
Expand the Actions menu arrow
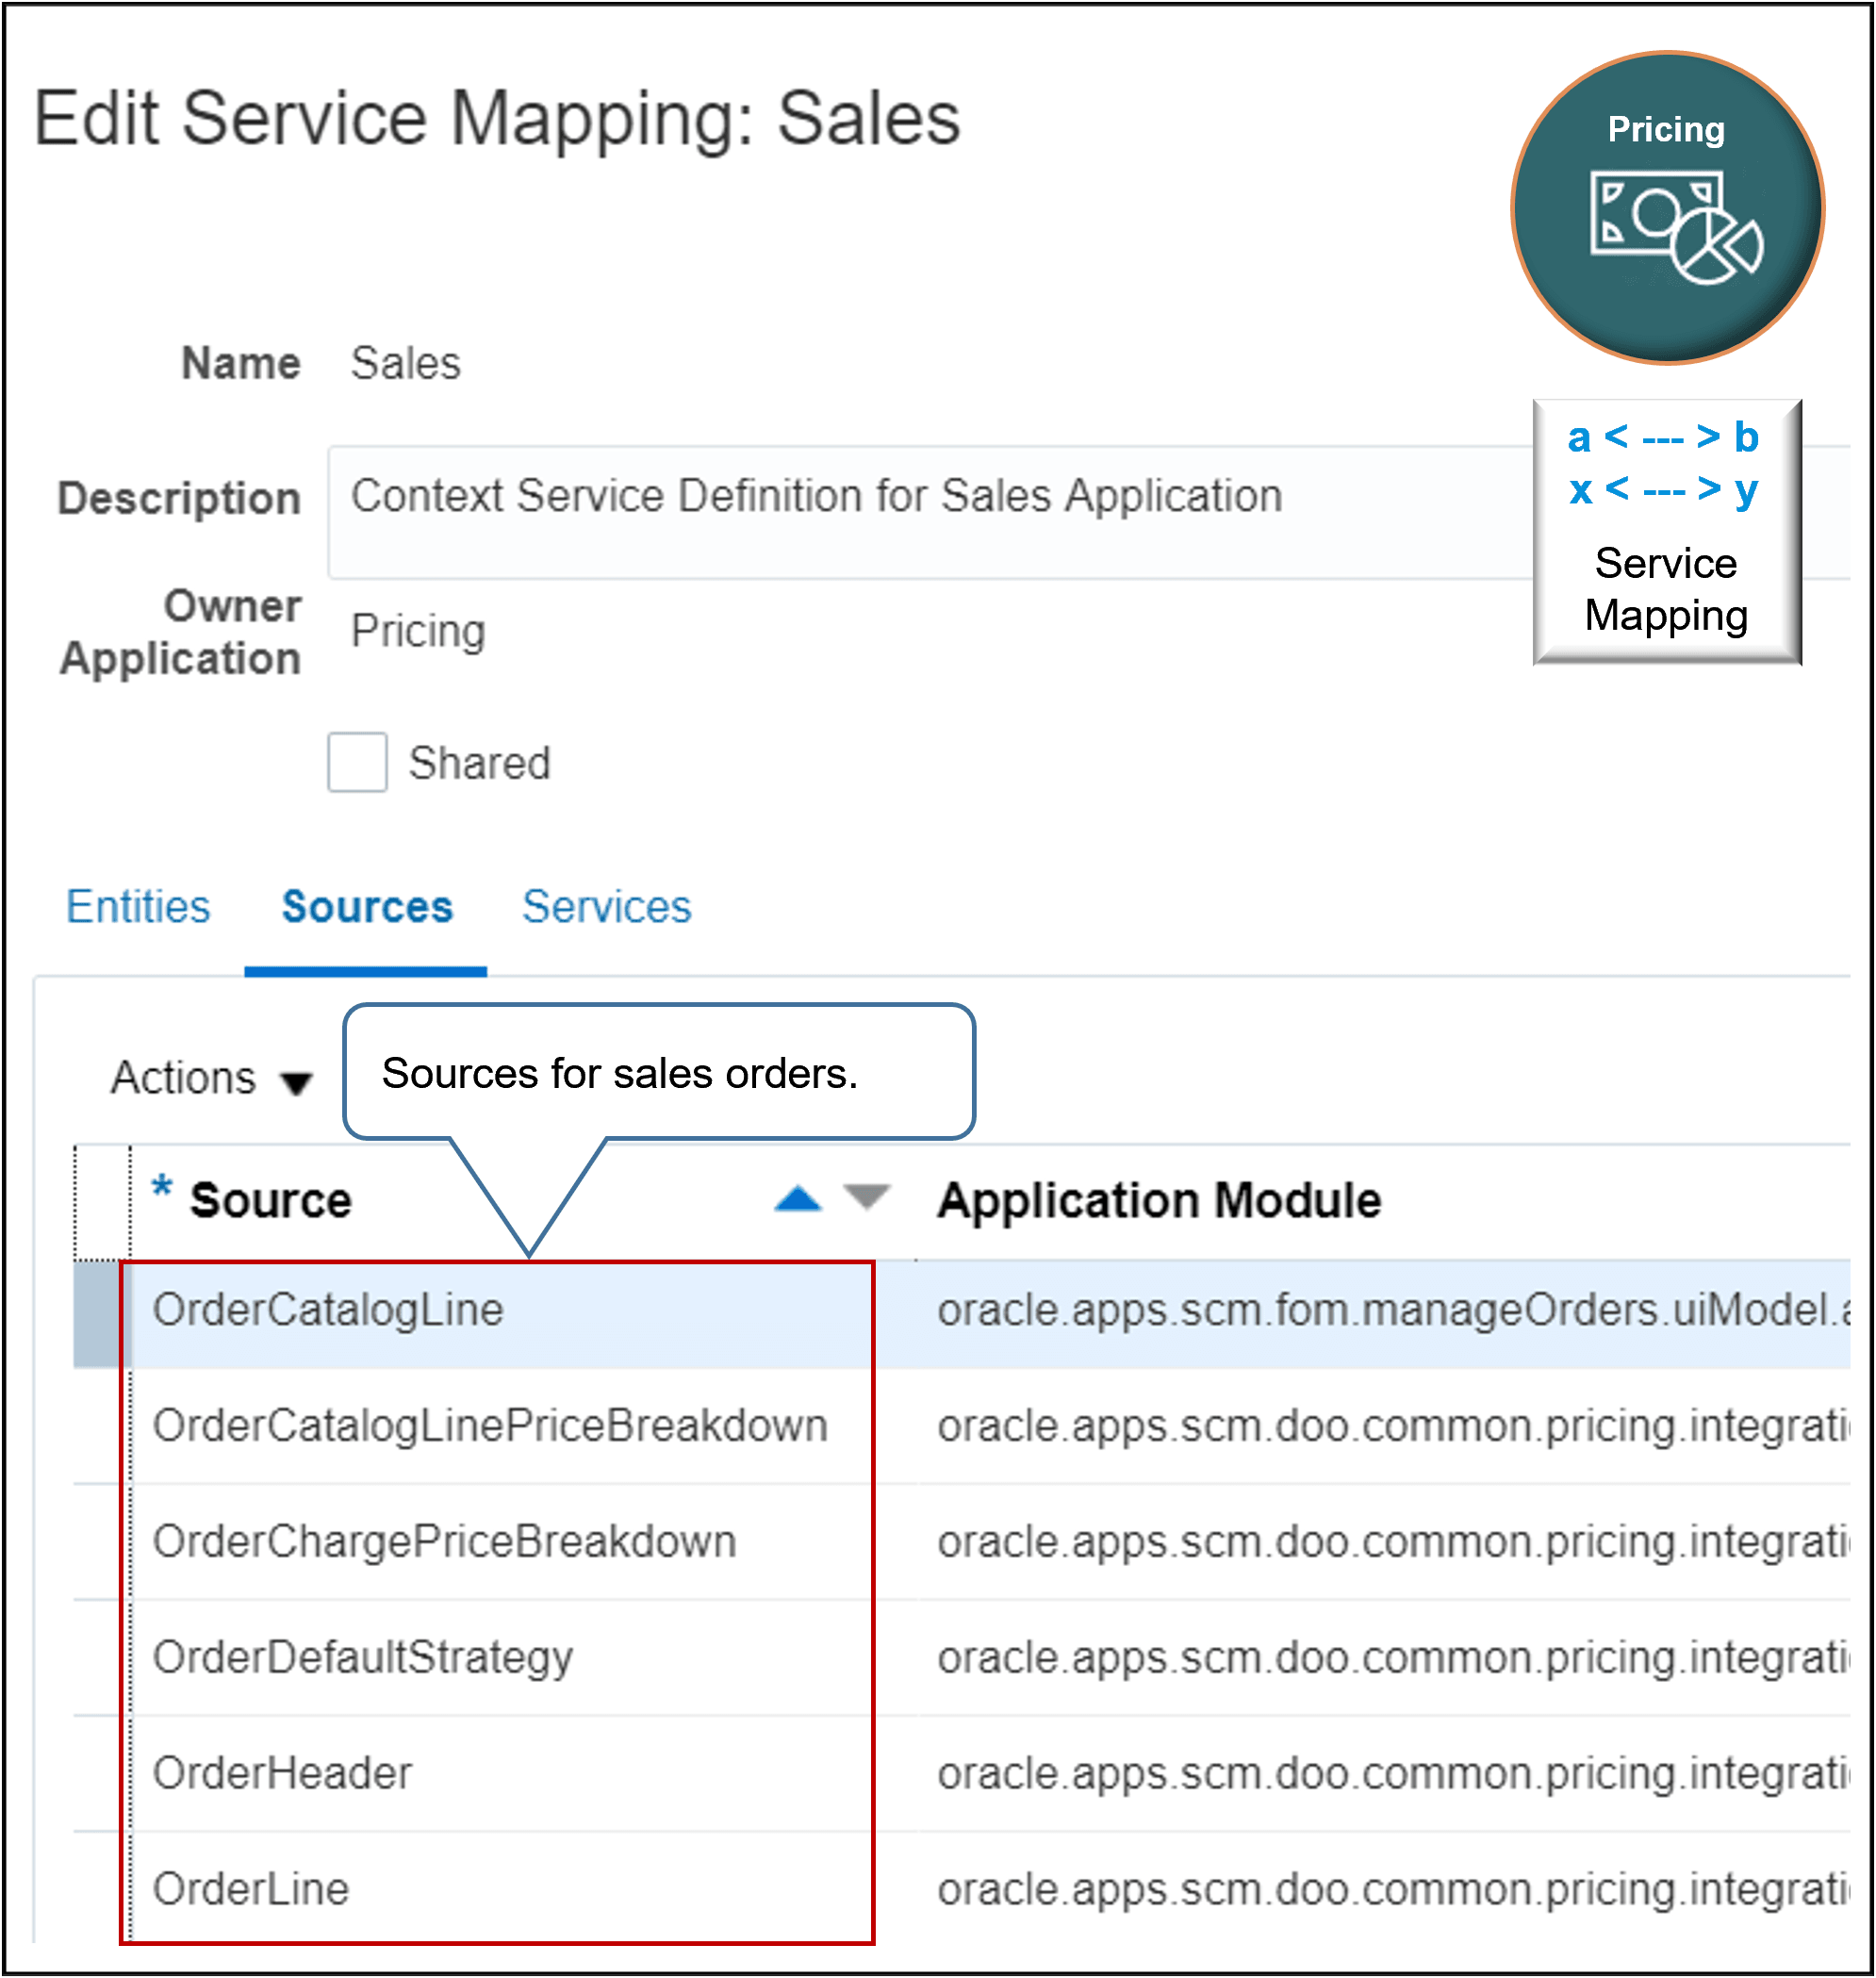[296, 1082]
